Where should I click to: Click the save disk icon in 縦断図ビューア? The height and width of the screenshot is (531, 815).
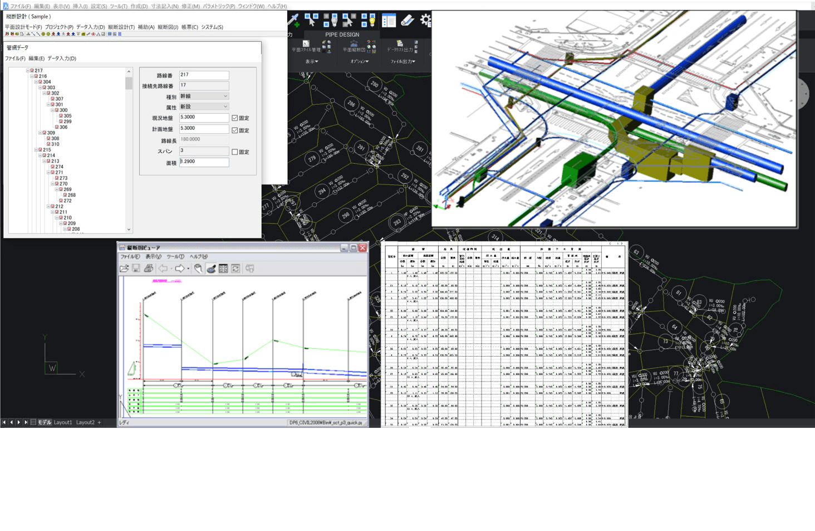pyautogui.click(x=136, y=269)
